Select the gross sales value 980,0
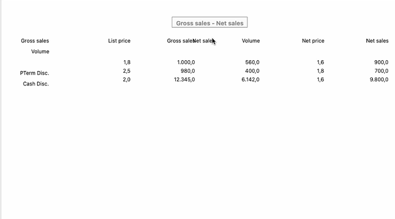Image resolution: width=395 pixels, height=219 pixels. tap(188, 71)
